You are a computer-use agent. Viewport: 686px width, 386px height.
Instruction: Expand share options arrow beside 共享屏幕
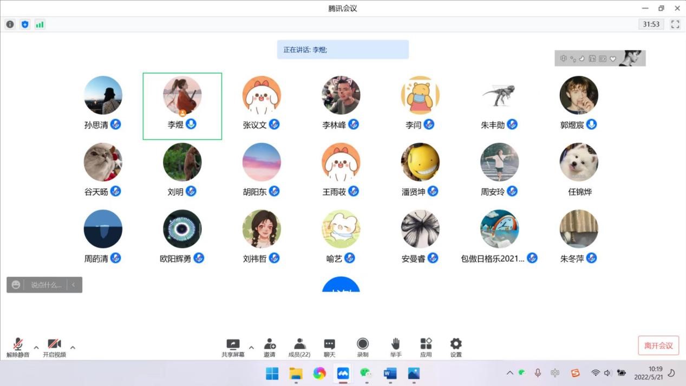(251, 348)
